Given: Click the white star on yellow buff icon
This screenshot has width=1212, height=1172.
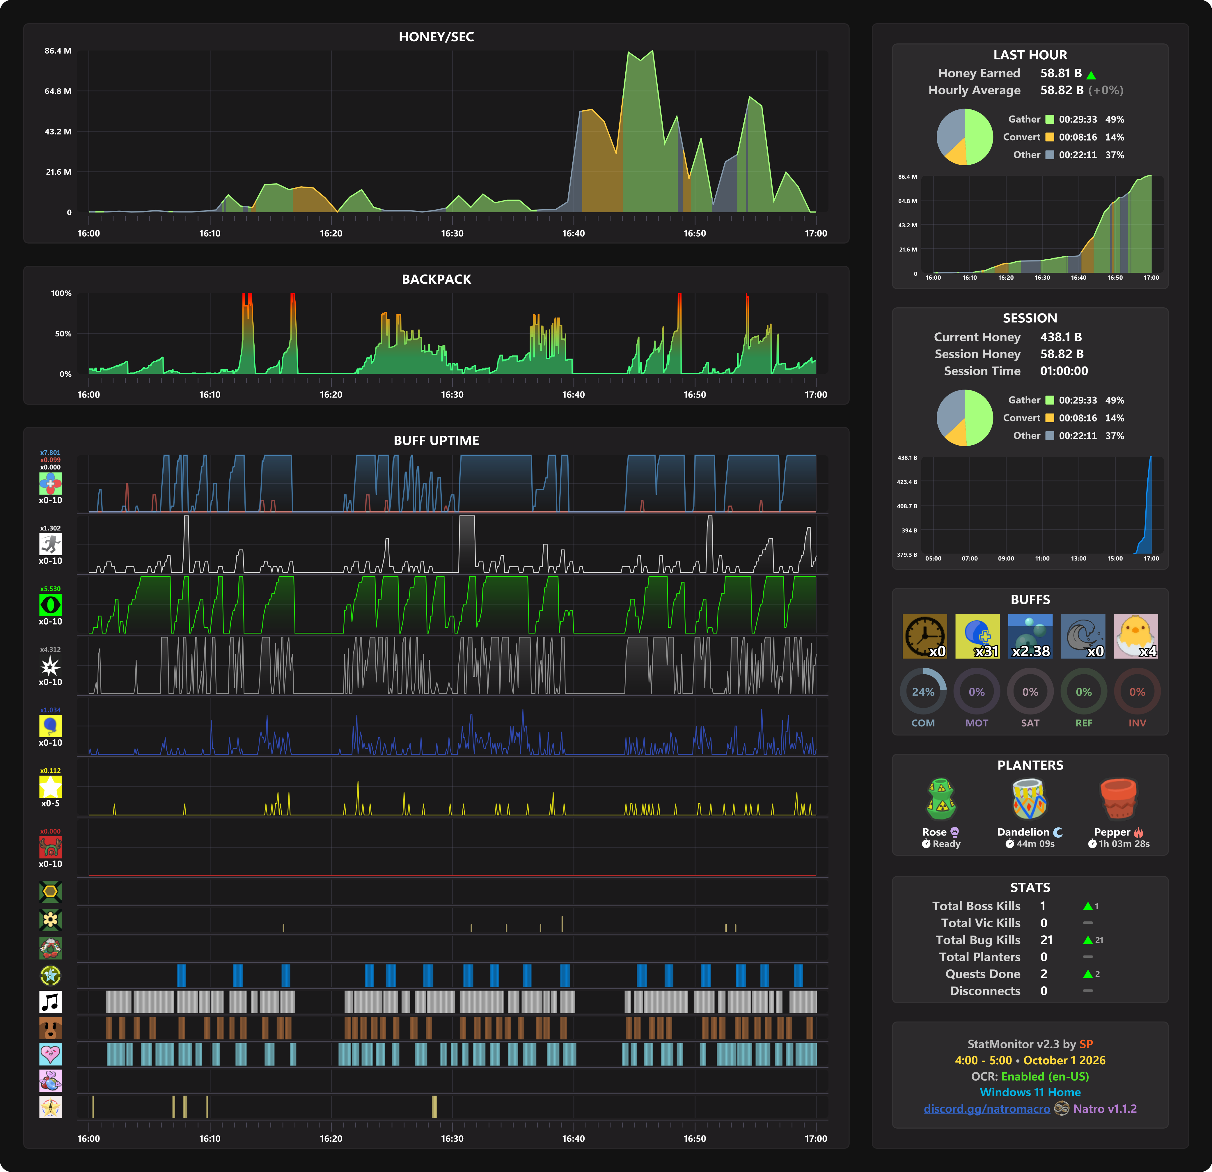Looking at the screenshot, I should [50, 787].
